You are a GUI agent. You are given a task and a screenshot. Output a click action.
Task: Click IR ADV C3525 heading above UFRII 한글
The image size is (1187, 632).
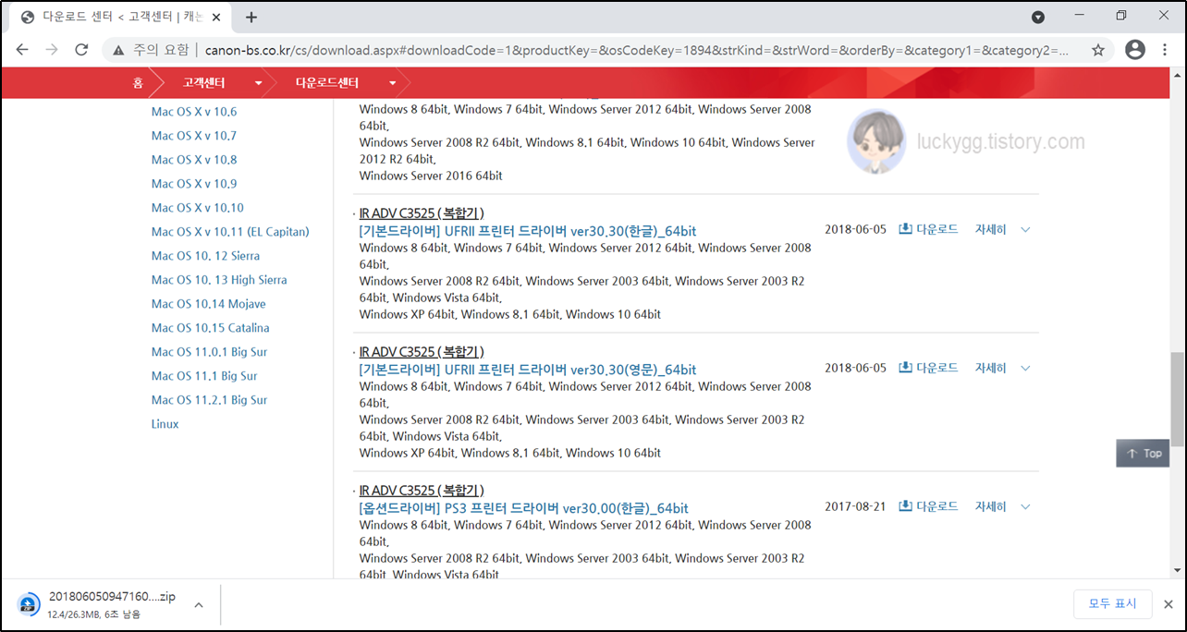pos(422,213)
